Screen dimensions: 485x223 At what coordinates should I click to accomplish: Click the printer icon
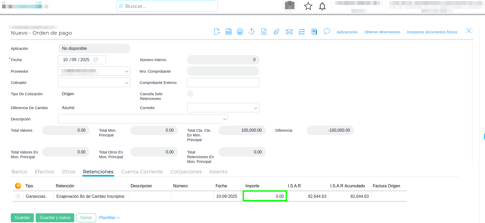pyautogui.click(x=240, y=32)
